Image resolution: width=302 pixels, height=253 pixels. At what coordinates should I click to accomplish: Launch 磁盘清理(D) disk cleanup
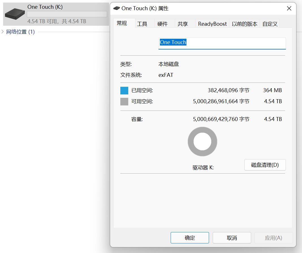tap(265, 165)
